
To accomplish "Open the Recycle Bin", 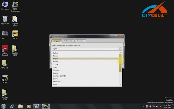I will [5, 20].
